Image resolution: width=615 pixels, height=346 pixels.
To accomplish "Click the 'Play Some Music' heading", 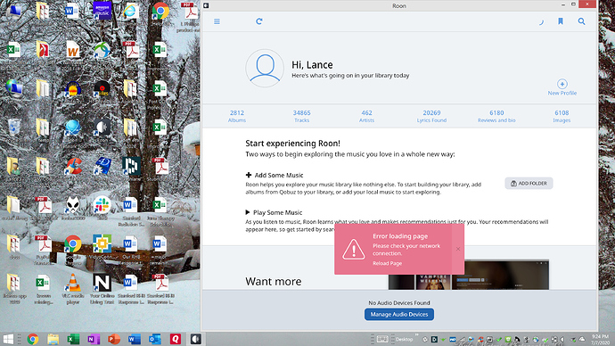I will (x=277, y=212).
